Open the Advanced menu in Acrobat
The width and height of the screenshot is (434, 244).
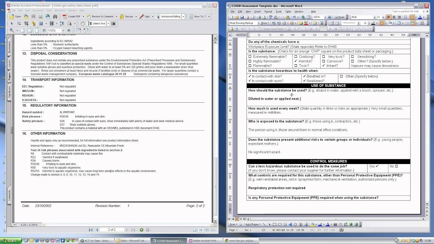pyautogui.click(x=60, y=11)
